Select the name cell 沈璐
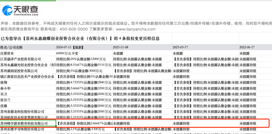The width and height of the screenshot is (272, 134). coord(28,106)
